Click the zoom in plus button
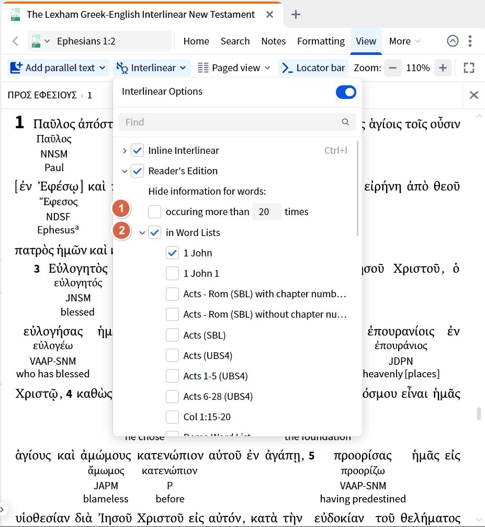The width and height of the screenshot is (485, 527). pyautogui.click(x=443, y=68)
